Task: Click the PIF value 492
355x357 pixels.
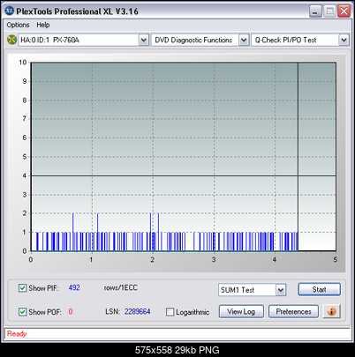Action: point(74,287)
